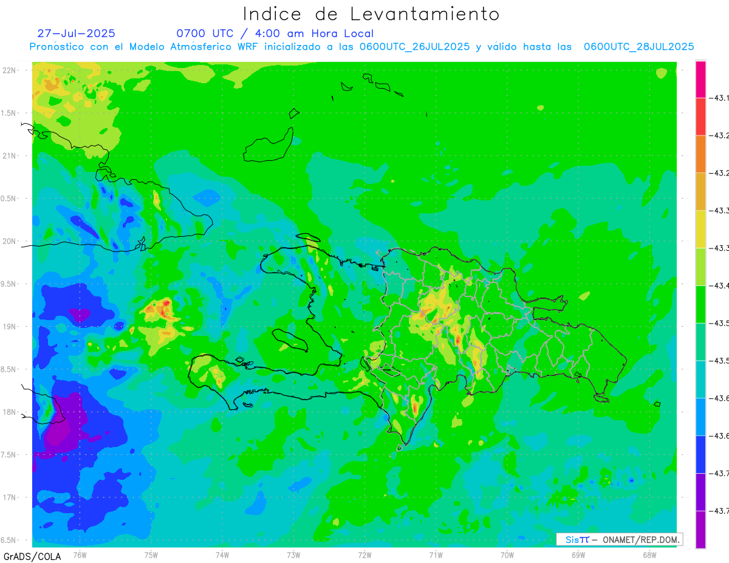Screen dimensions: 729x563
Task: Click the red swatch in the legend
Action: pyautogui.click(x=700, y=117)
